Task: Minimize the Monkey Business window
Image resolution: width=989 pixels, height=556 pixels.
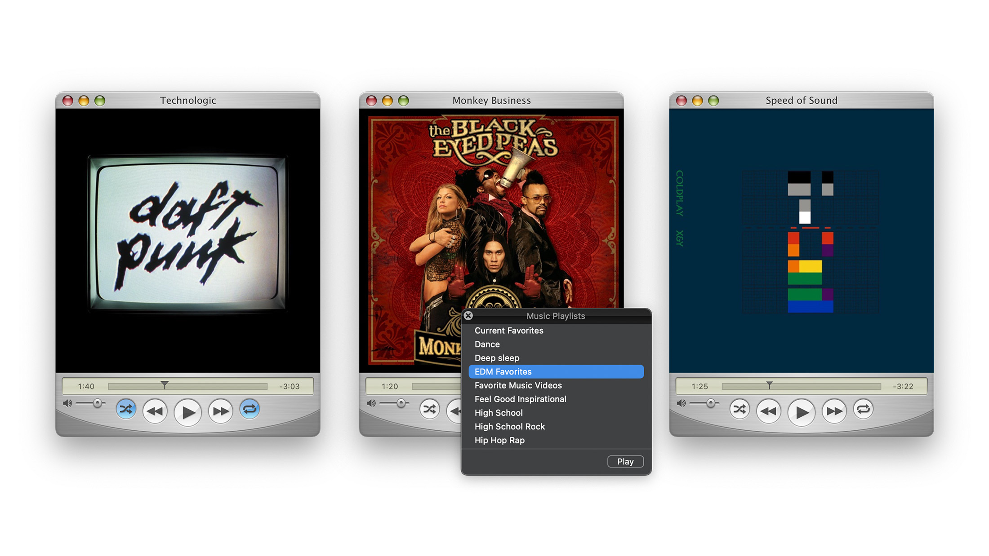Action: pos(388,101)
